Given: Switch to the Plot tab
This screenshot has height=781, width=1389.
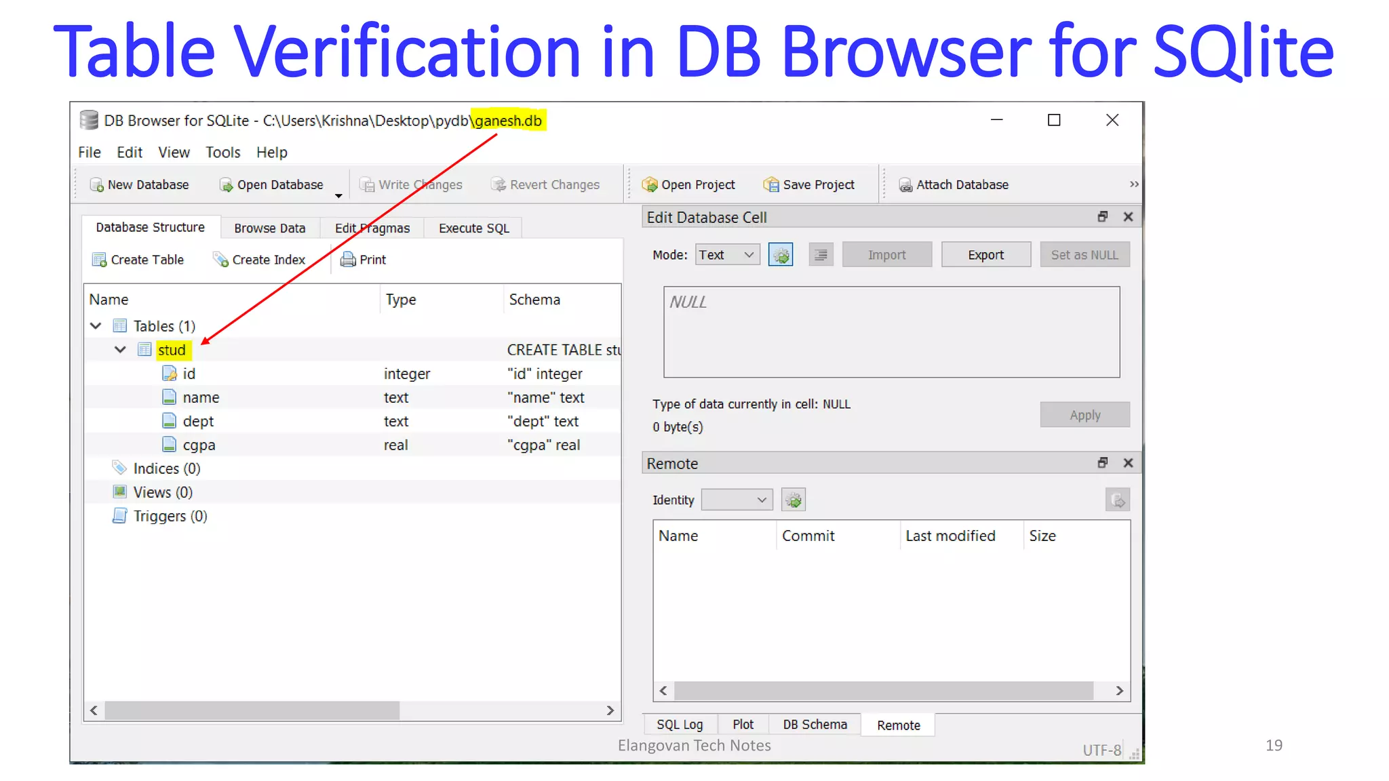Looking at the screenshot, I should click(x=743, y=725).
